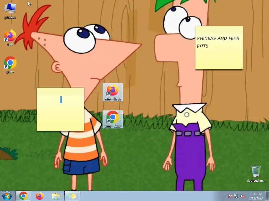
Task: Open the Action Center flag icon
Action: [x=230, y=196]
